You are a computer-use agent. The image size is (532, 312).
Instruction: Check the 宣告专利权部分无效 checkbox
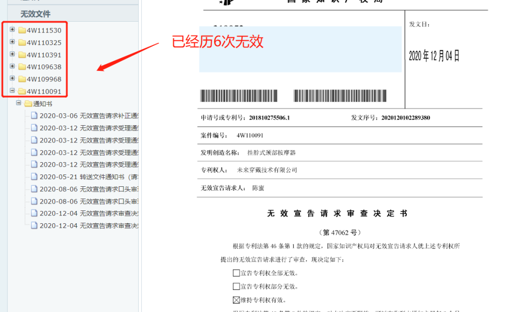pyautogui.click(x=236, y=286)
